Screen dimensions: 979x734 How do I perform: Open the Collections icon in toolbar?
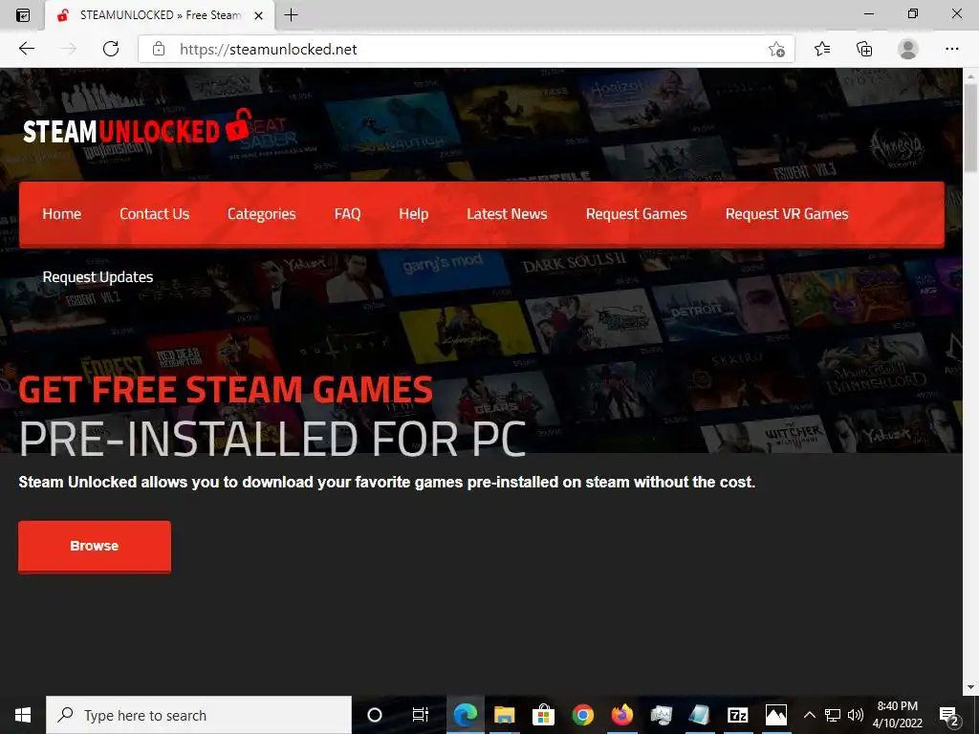tap(864, 49)
